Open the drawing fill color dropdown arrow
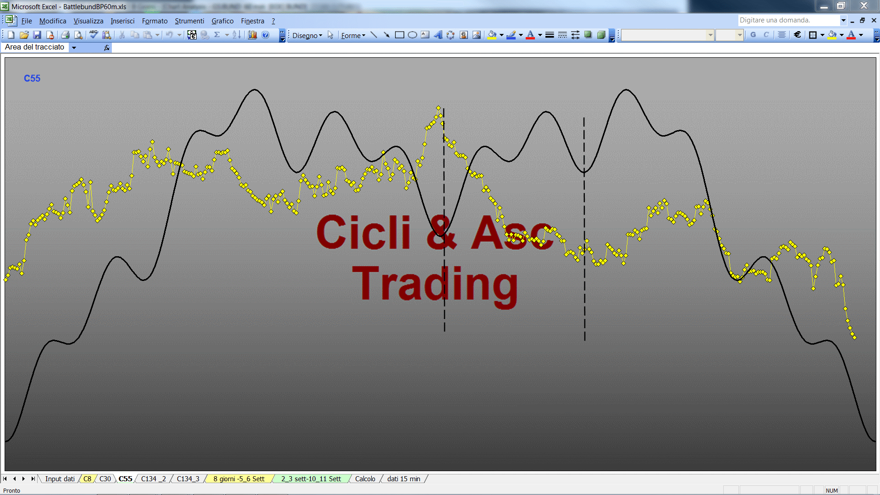 tap(501, 35)
